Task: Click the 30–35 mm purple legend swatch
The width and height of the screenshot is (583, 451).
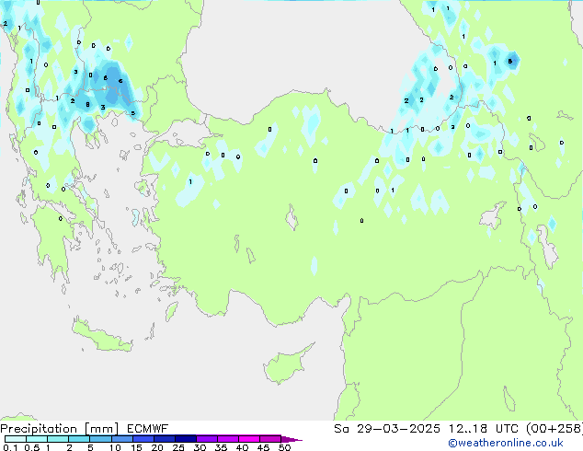Action: (206, 439)
